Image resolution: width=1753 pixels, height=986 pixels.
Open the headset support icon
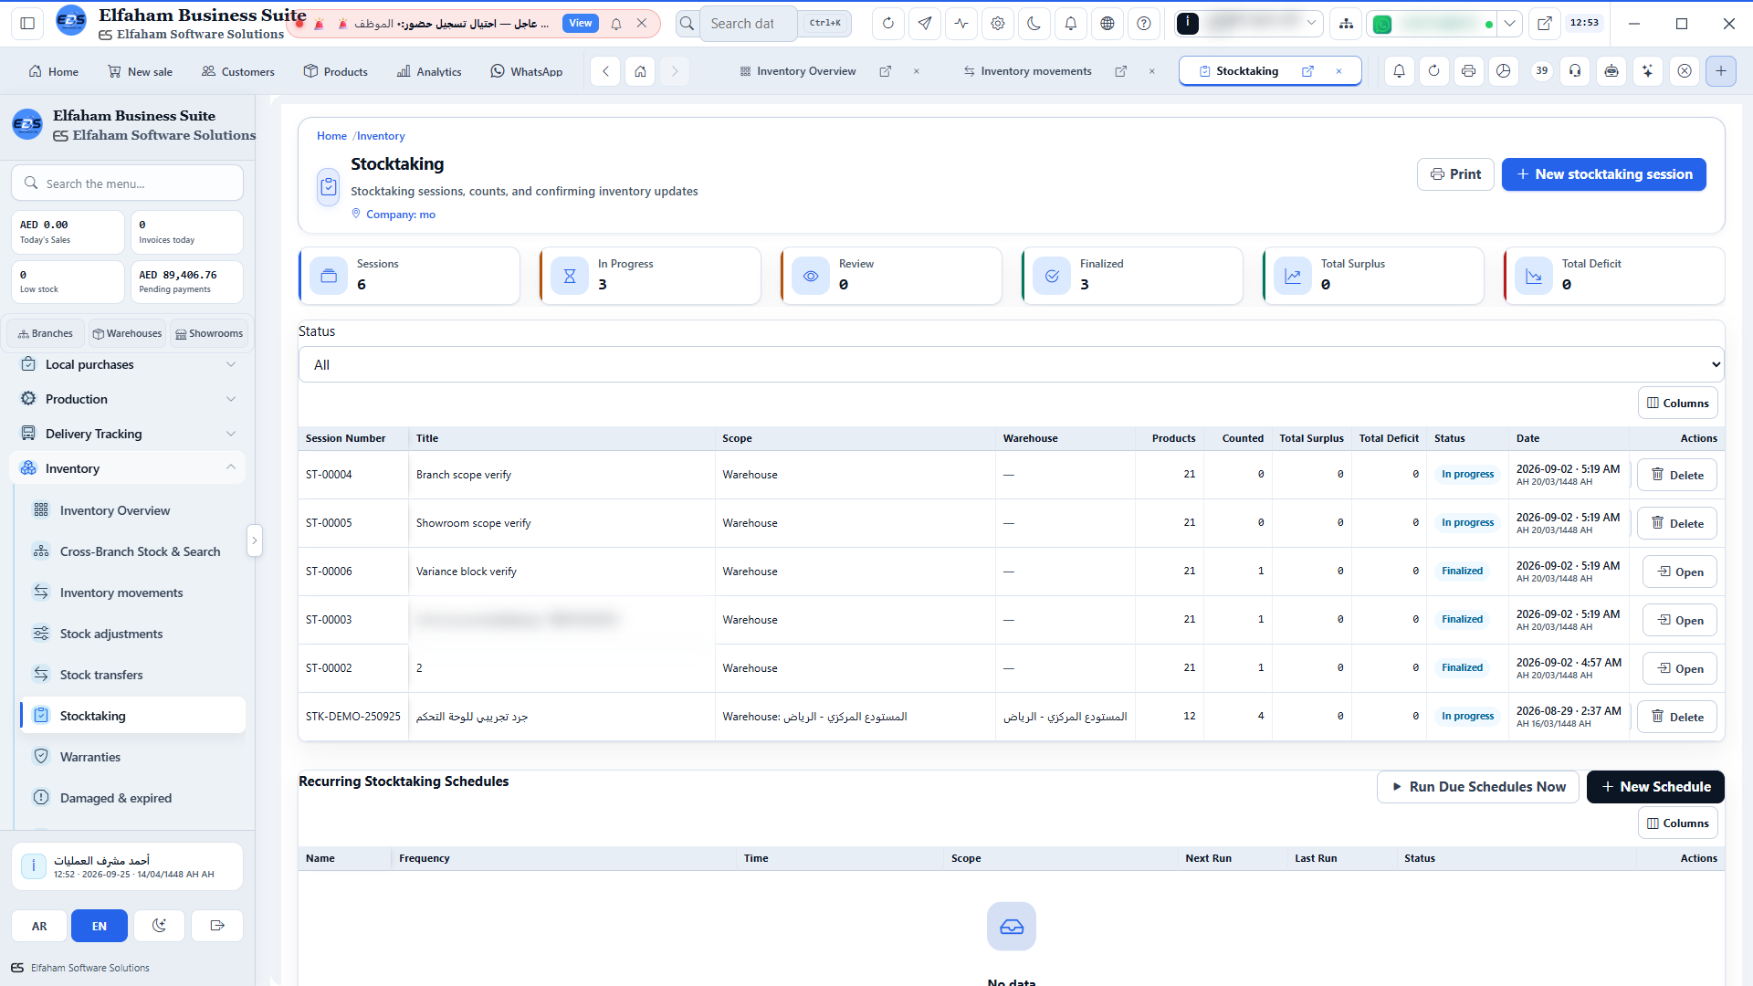pos(1575,71)
